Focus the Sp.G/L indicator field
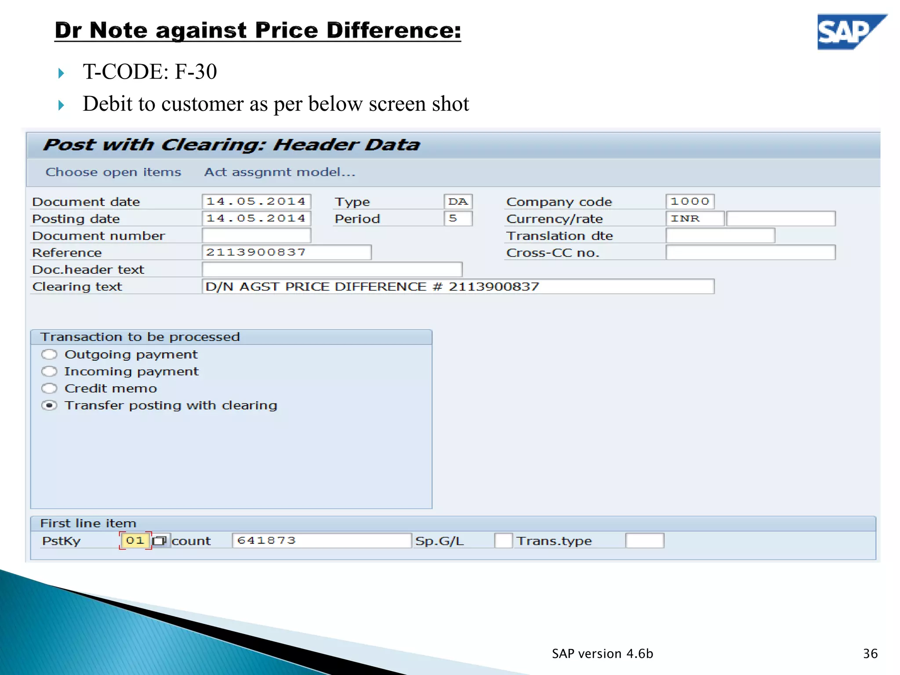The height and width of the screenshot is (675, 900). [x=504, y=540]
